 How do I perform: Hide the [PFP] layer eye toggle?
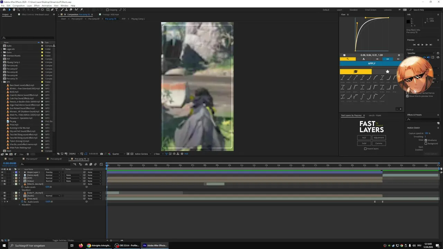point(2,178)
